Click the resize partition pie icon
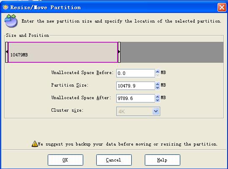228x169 pixels. click(x=11, y=21)
